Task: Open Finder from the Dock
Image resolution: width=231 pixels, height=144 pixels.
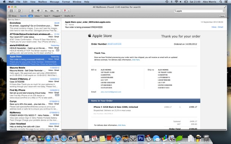Action: [25, 138]
